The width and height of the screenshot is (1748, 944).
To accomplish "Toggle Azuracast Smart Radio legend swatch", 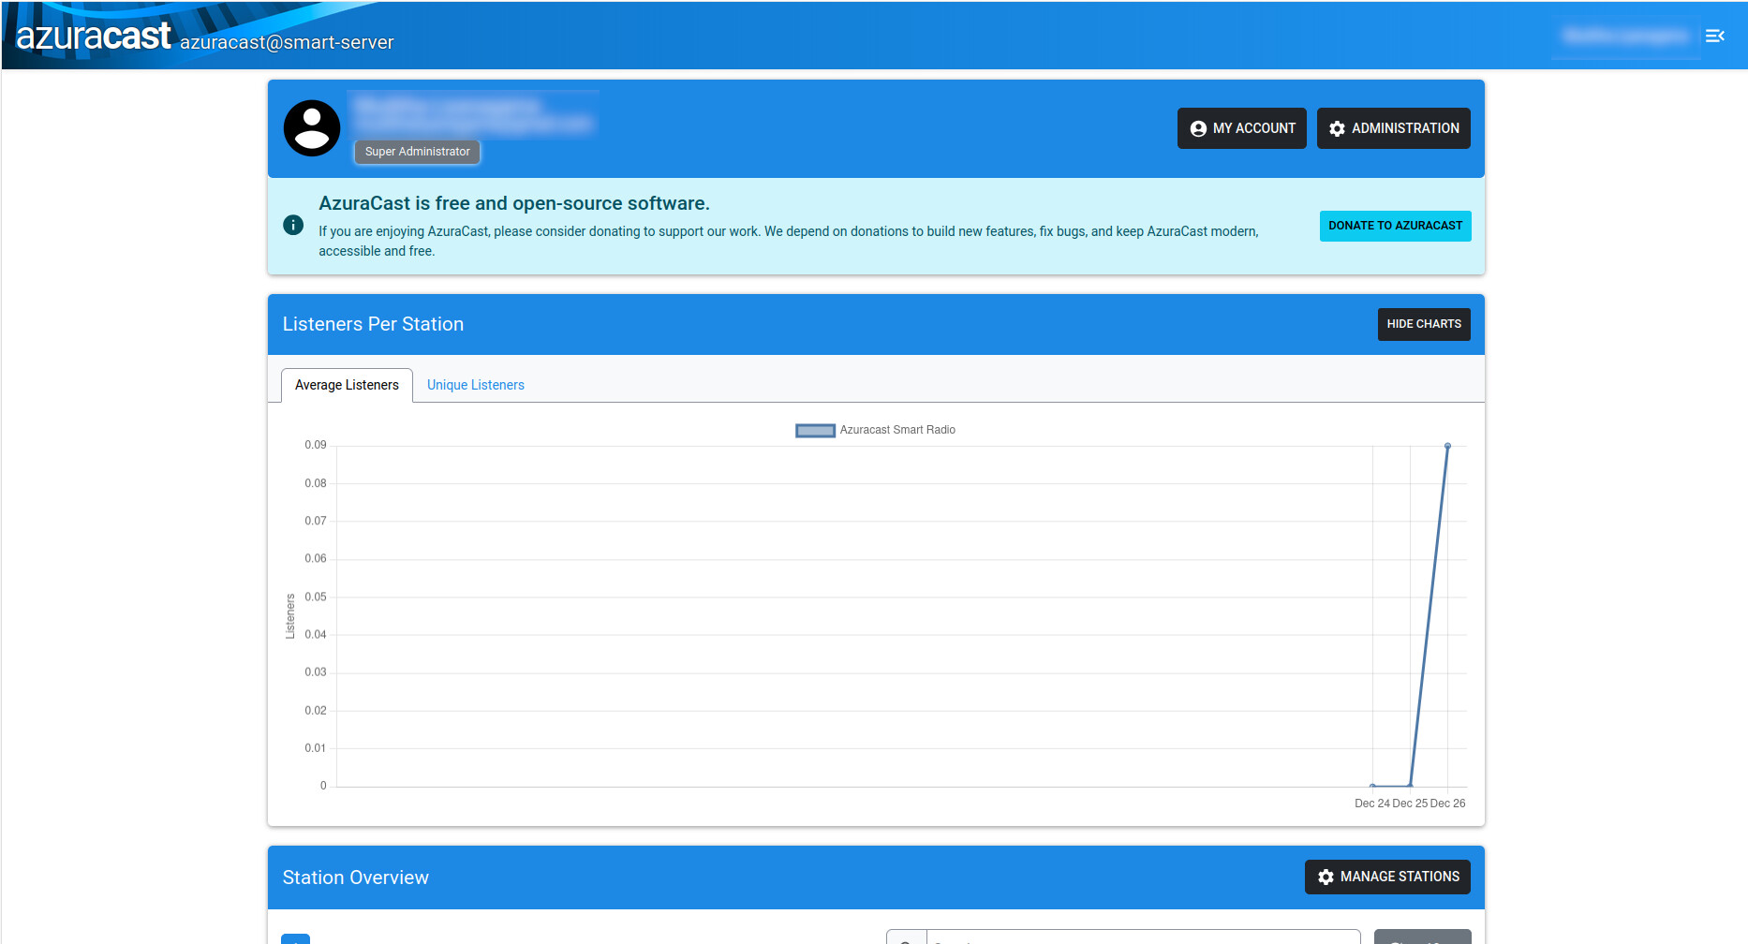I will point(815,430).
